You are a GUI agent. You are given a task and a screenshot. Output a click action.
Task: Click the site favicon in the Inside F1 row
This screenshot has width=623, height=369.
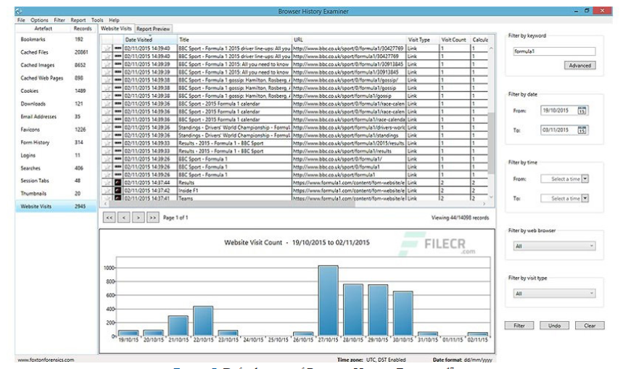click(x=118, y=191)
